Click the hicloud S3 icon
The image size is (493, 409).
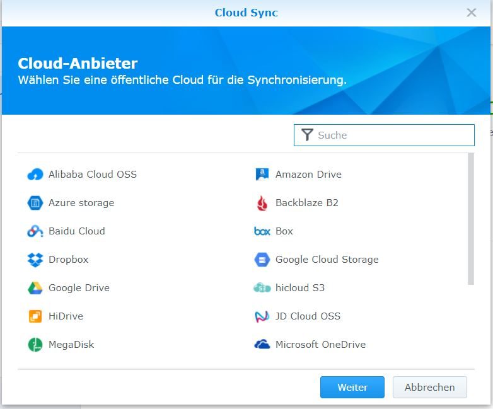coord(262,288)
